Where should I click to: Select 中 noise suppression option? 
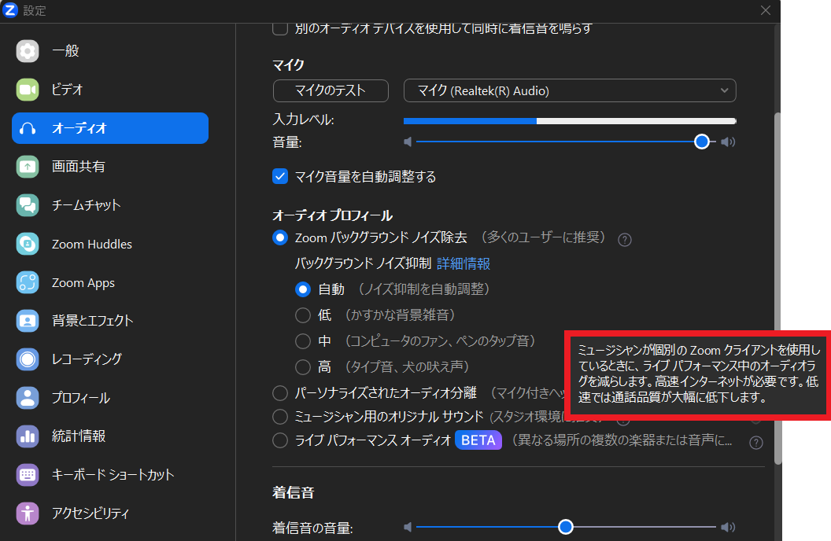(x=303, y=341)
